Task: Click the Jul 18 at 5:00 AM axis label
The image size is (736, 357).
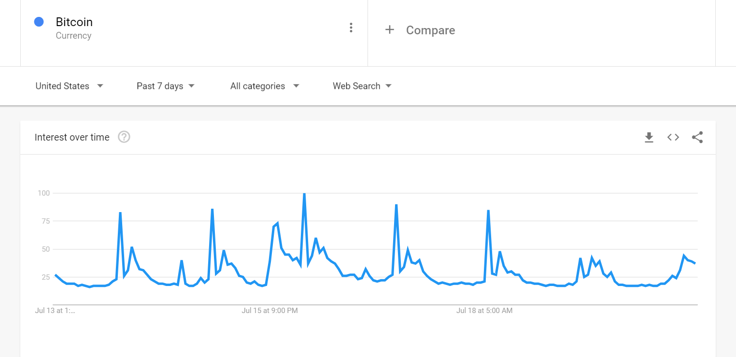Action: tap(484, 311)
